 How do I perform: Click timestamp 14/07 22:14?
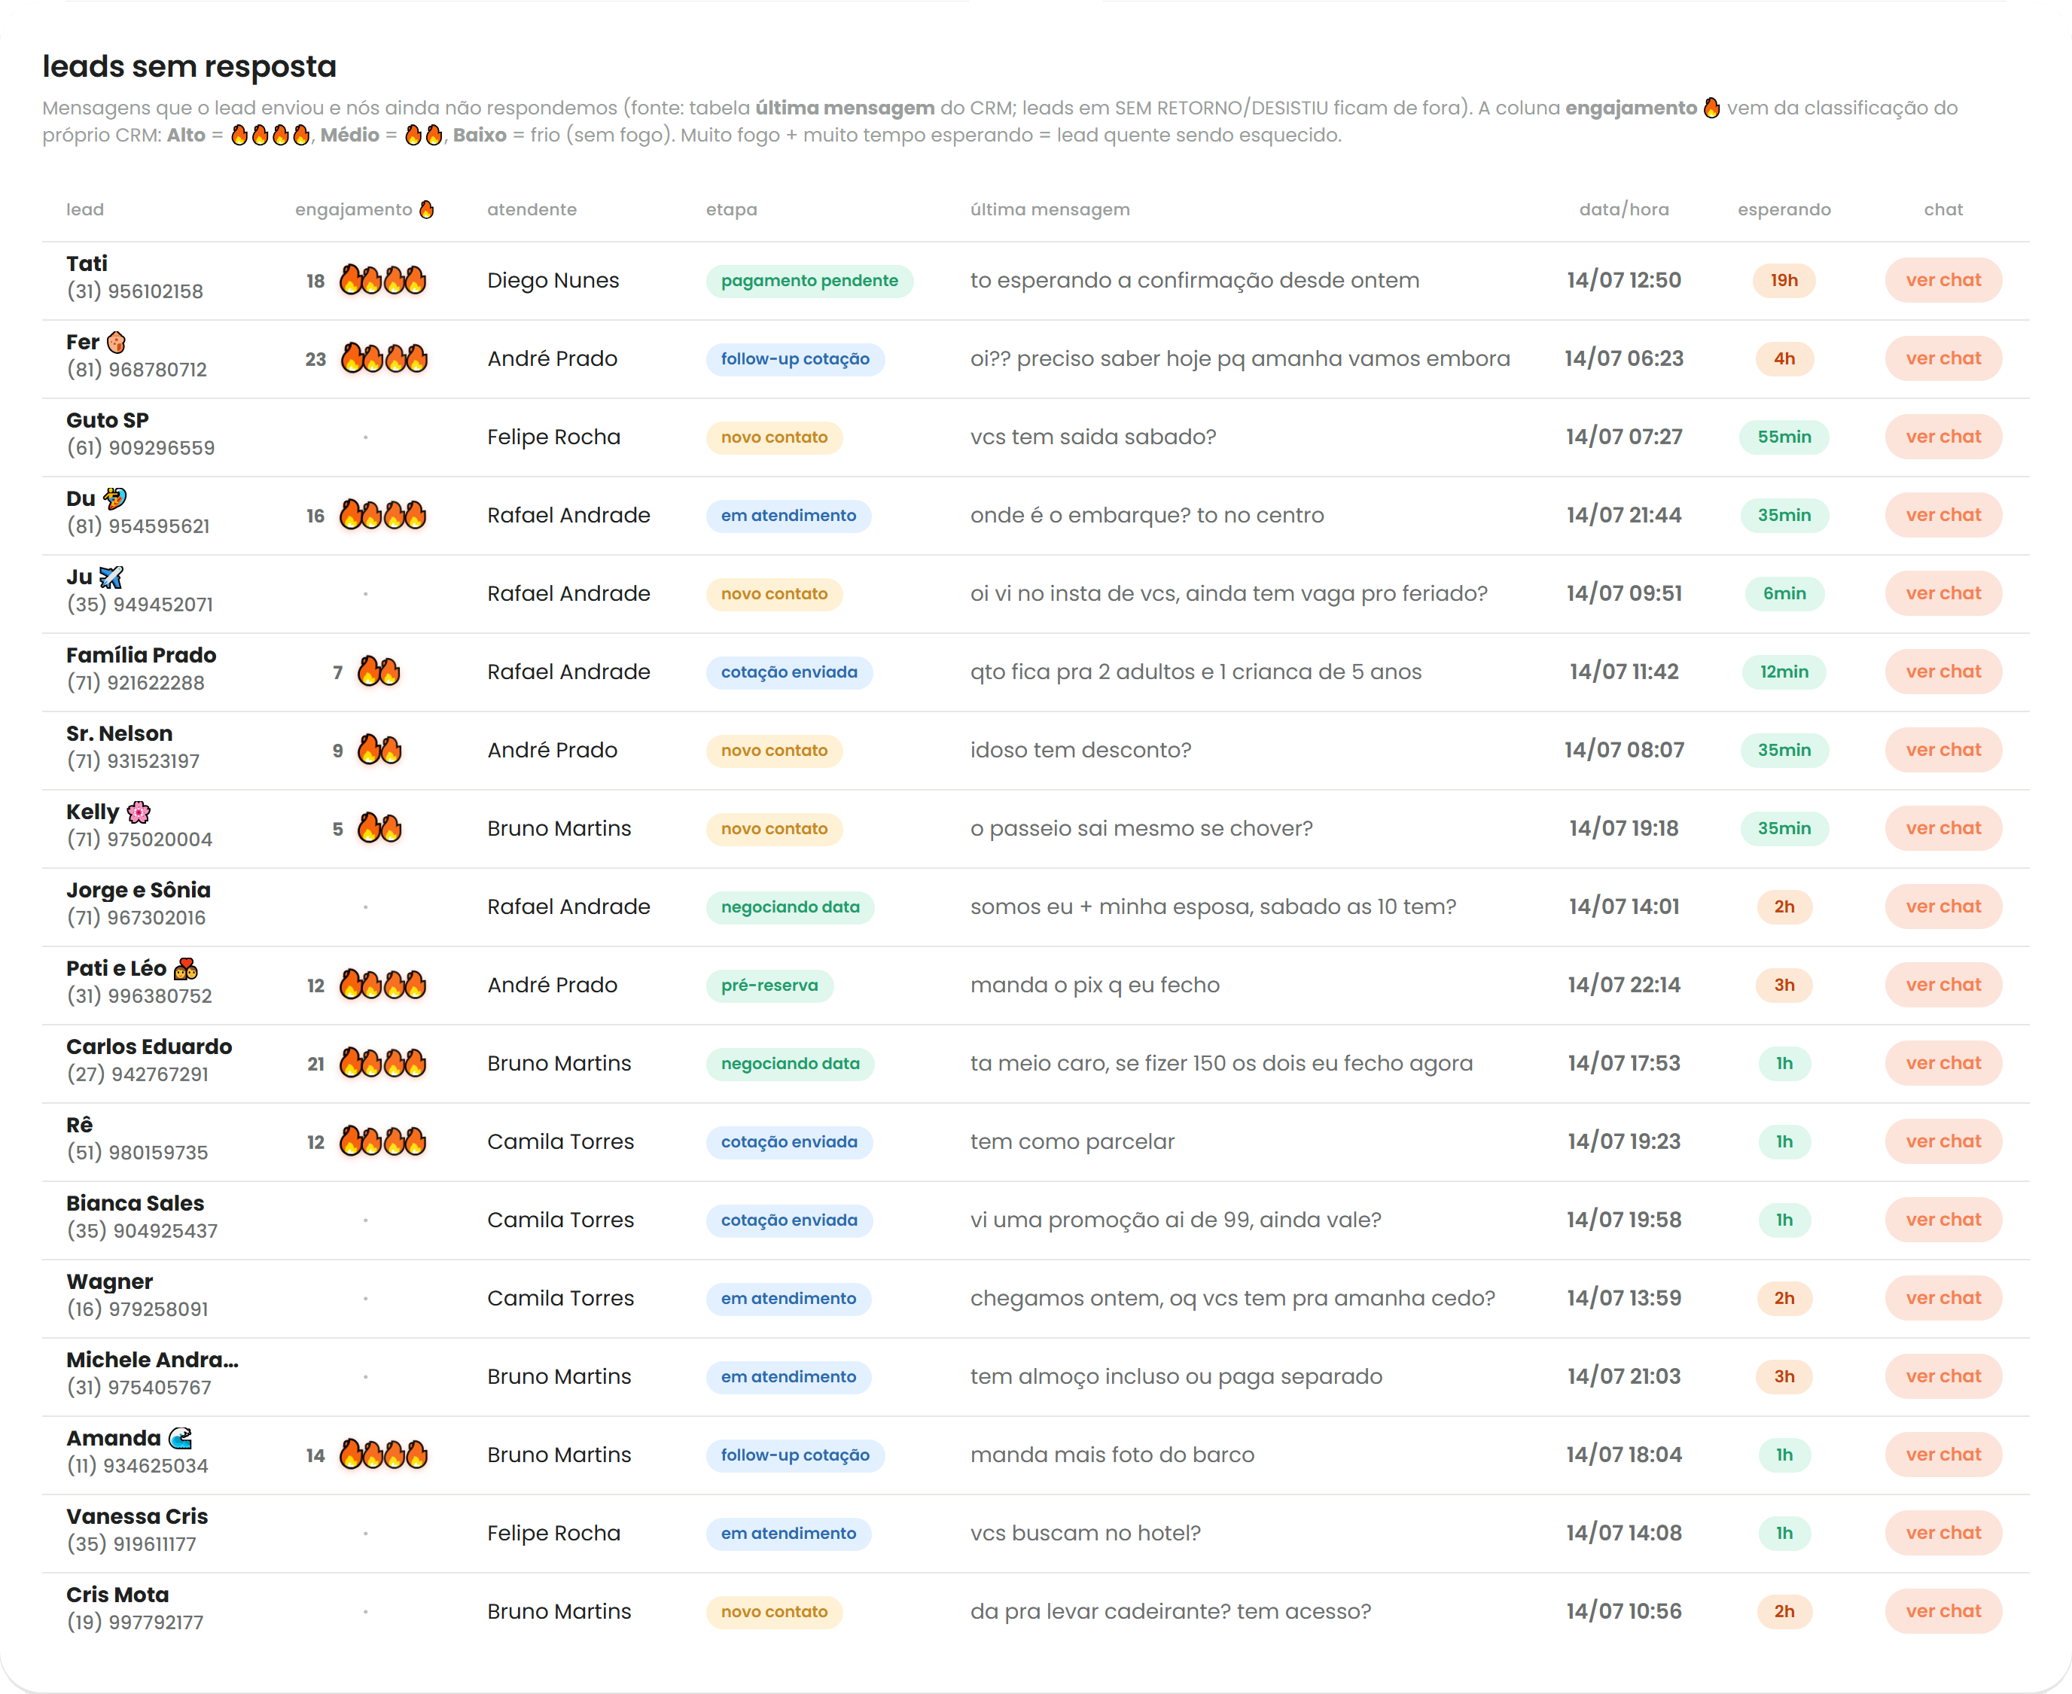(1623, 985)
